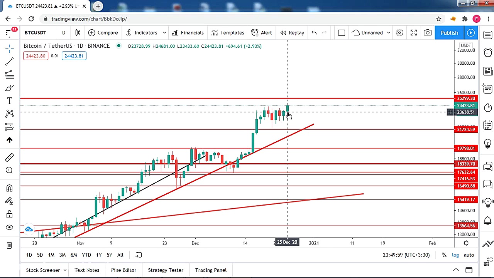Switch to the Pine Editor tab
The image size is (494, 278).
123,270
